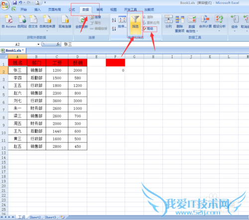Viewport: 249px width, 220px height.
Task: Import data from text file
Action: pyautogui.click(x=33, y=21)
